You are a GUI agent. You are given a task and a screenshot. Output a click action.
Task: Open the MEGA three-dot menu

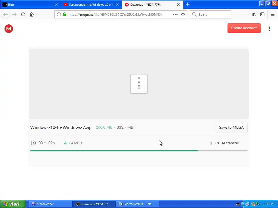tap(269, 29)
